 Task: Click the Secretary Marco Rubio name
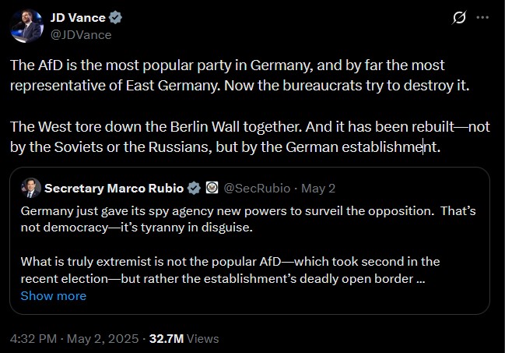coord(114,188)
